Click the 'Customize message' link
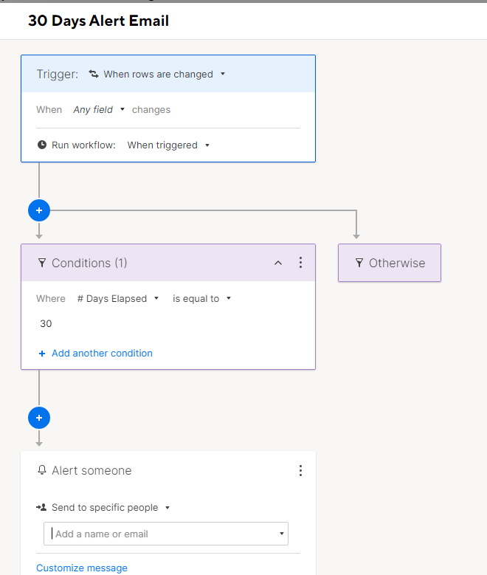 (x=82, y=568)
